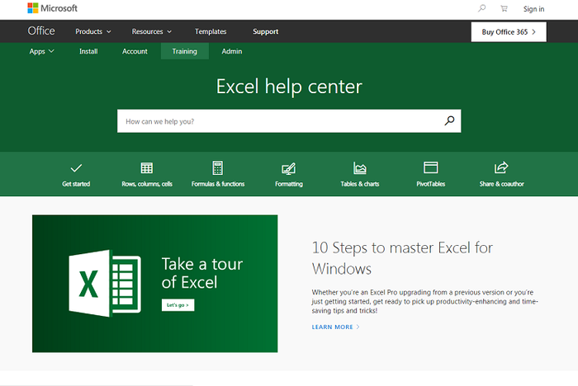Open Get started checkmark icon

(76, 168)
